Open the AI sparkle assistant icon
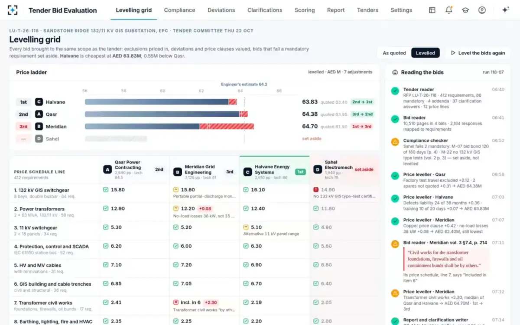Viewport: 520px width, 325px height. coord(505,10)
